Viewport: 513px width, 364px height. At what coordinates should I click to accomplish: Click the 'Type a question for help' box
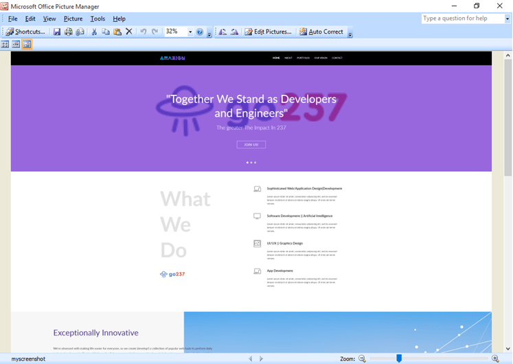(463, 19)
